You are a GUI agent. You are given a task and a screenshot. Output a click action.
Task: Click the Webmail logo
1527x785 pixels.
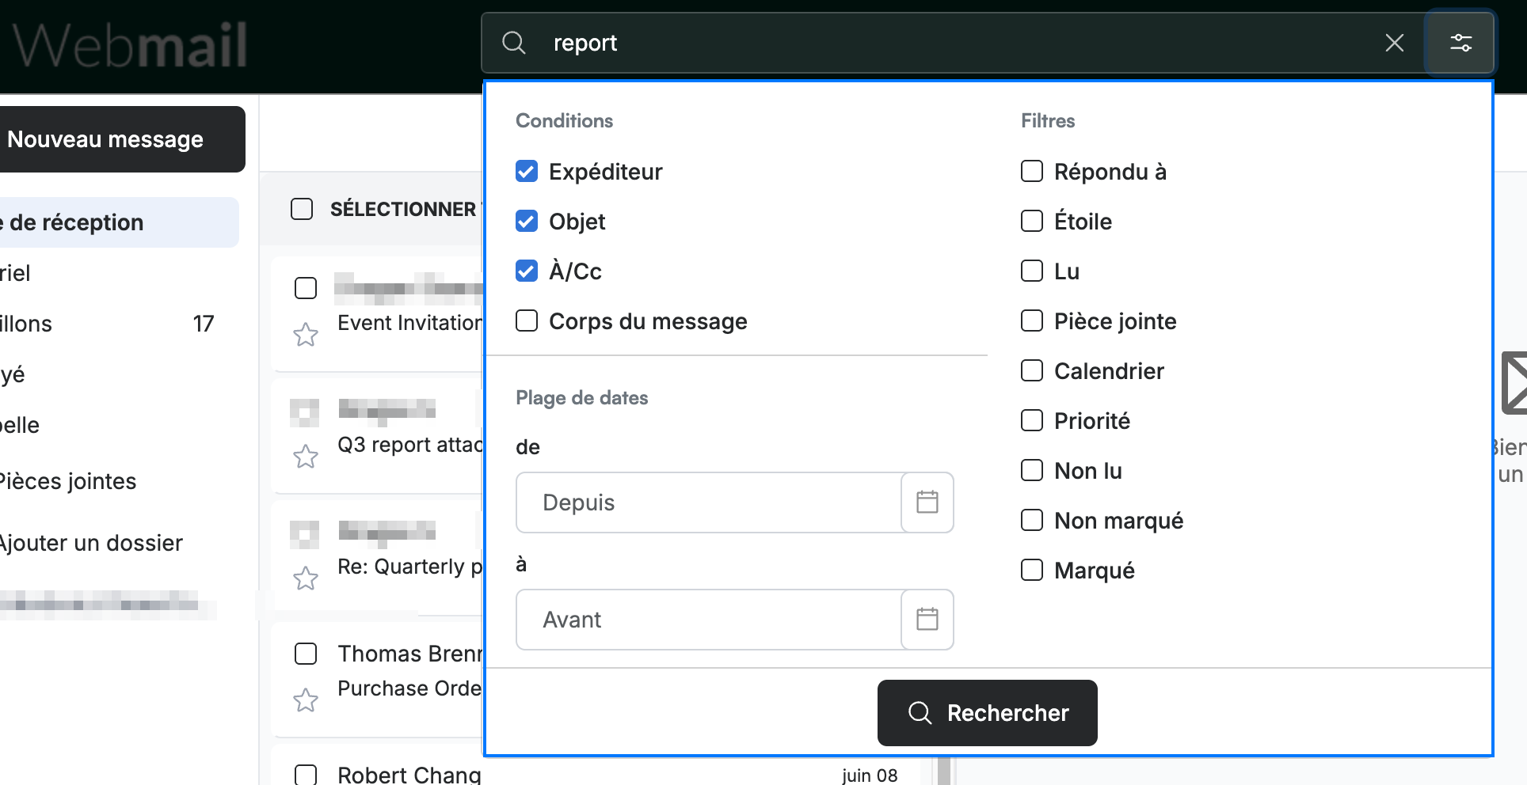(x=131, y=45)
